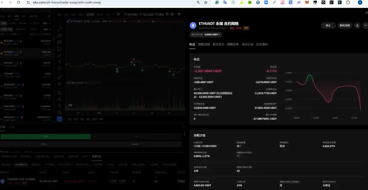Open 显示设置 display settings on the chart
The image size is (368, 190).
pos(147,14)
